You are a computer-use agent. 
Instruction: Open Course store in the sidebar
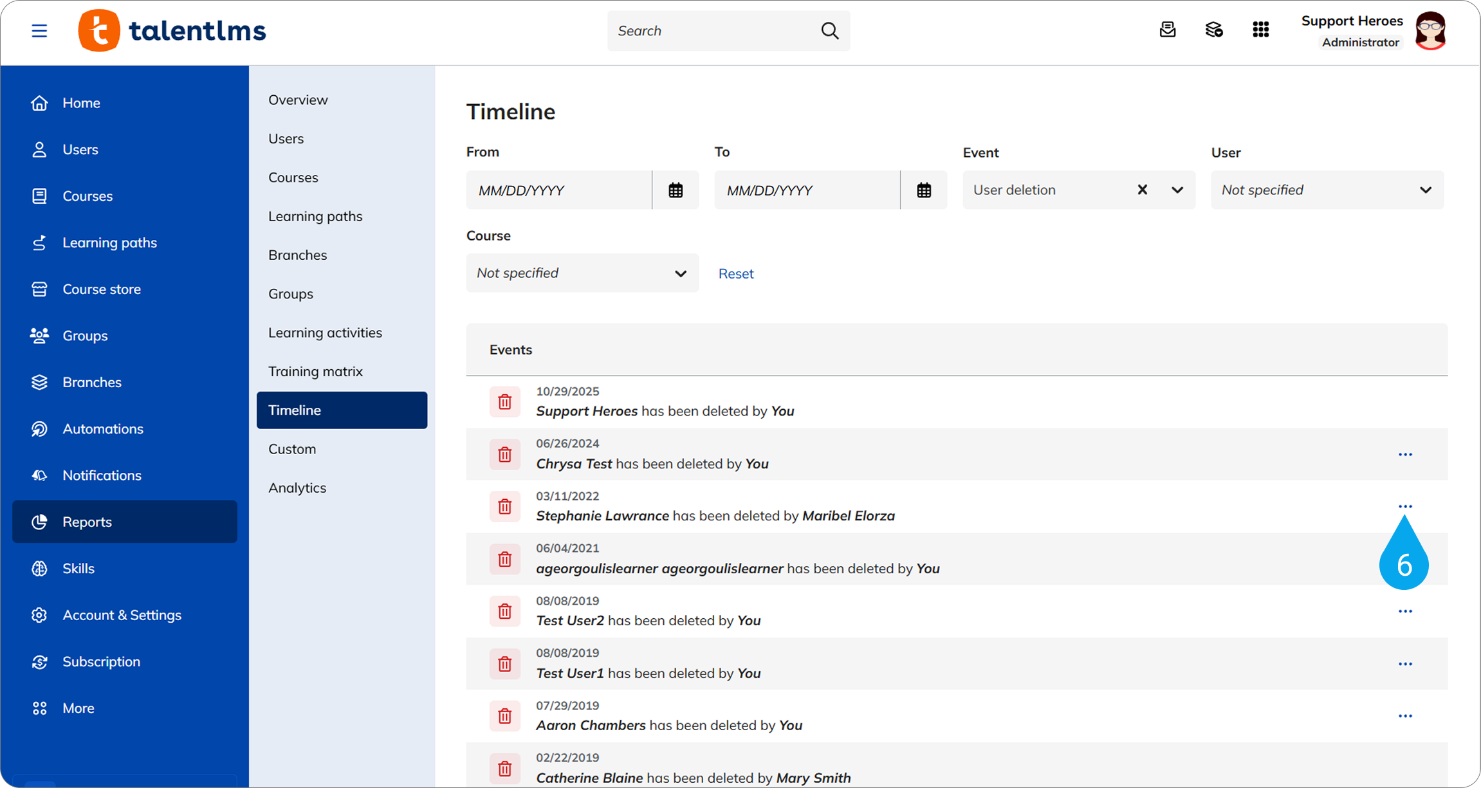(x=125, y=289)
